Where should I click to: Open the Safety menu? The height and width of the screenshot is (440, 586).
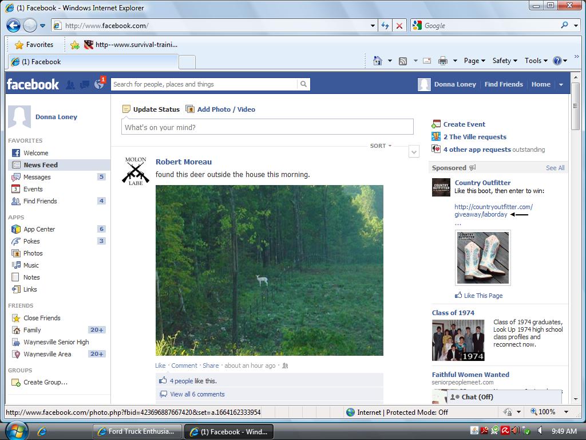[x=505, y=61]
